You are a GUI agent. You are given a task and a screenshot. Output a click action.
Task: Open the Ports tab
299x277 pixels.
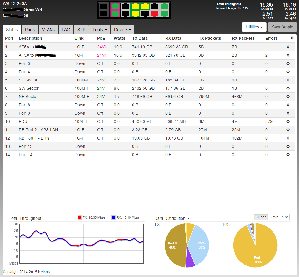pyautogui.click(x=30, y=30)
